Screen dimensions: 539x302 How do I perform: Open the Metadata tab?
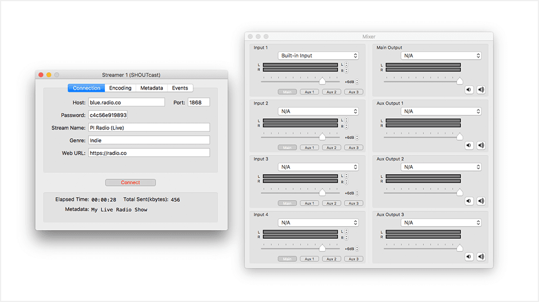152,88
